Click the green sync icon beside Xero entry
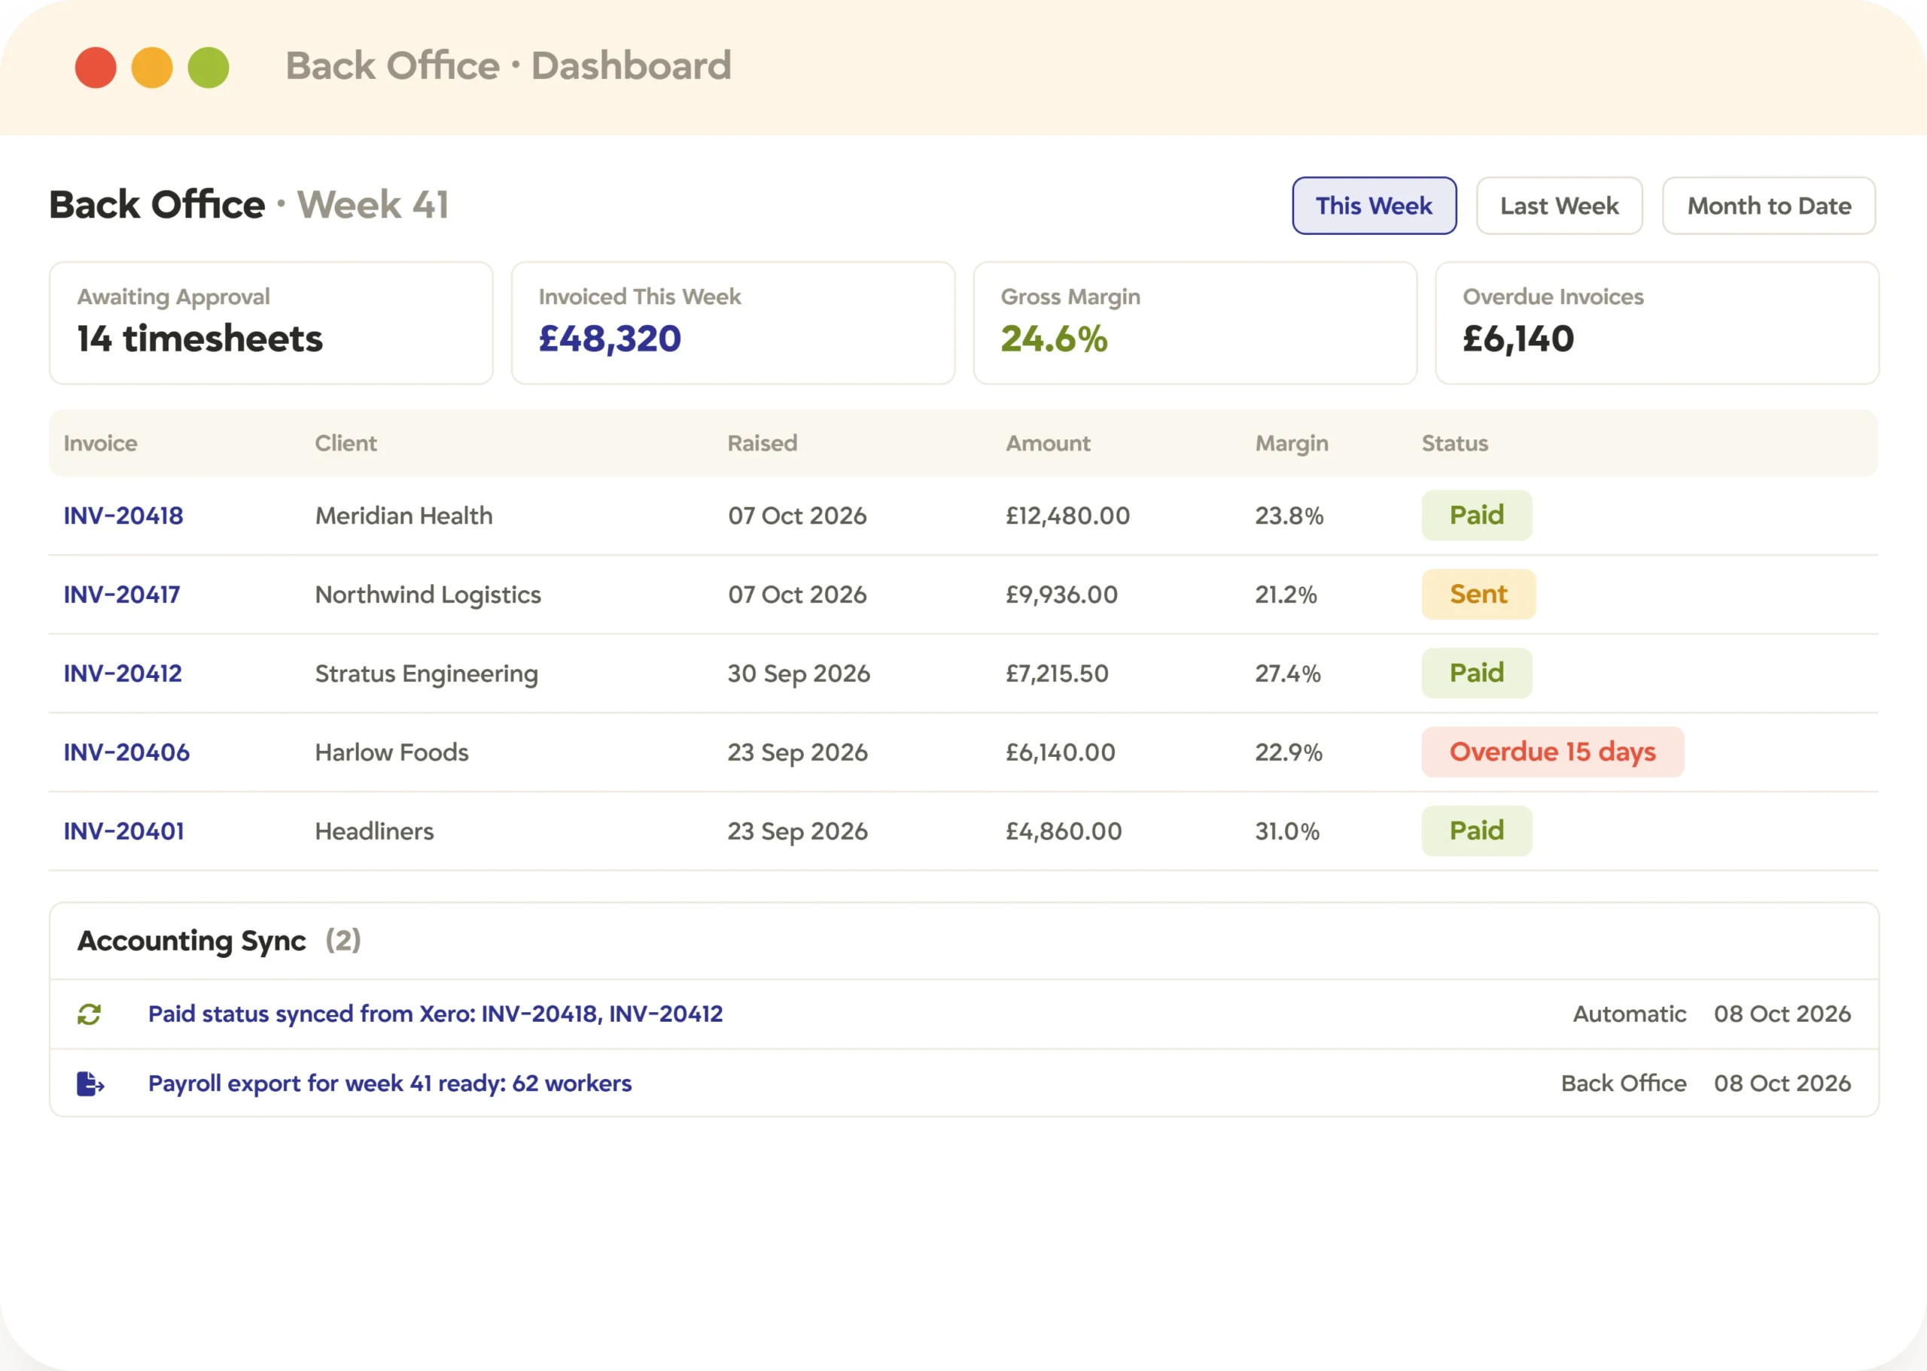 tap(90, 1014)
